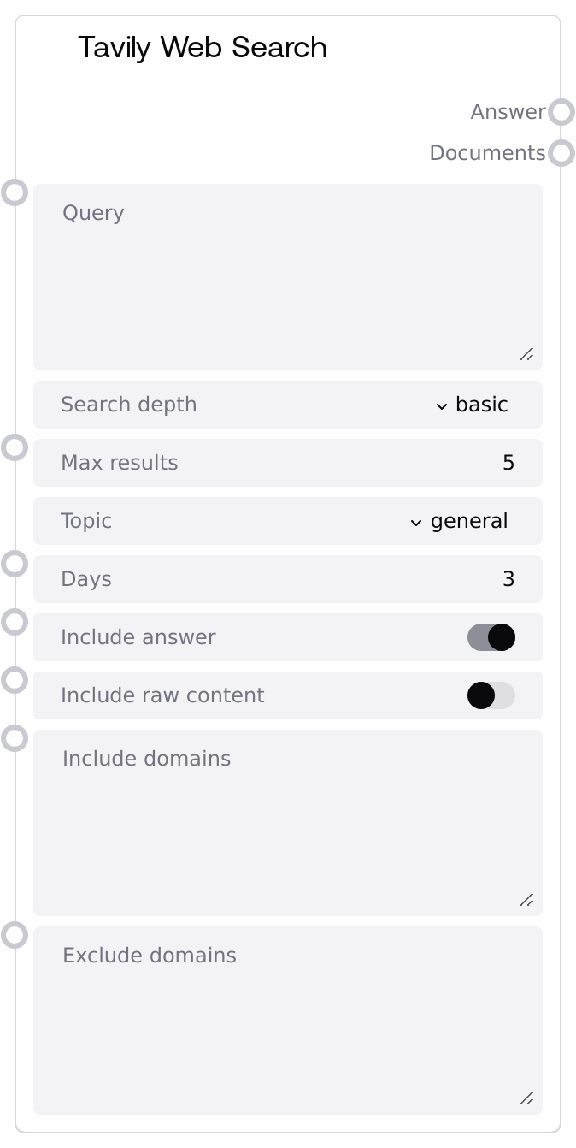Click the Documents output port circle
The width and height of the screenshot is (576, 1148).
tap(561, 153)
